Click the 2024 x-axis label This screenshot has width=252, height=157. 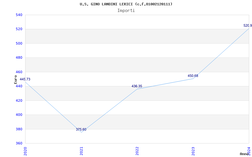tap(249, 151)
